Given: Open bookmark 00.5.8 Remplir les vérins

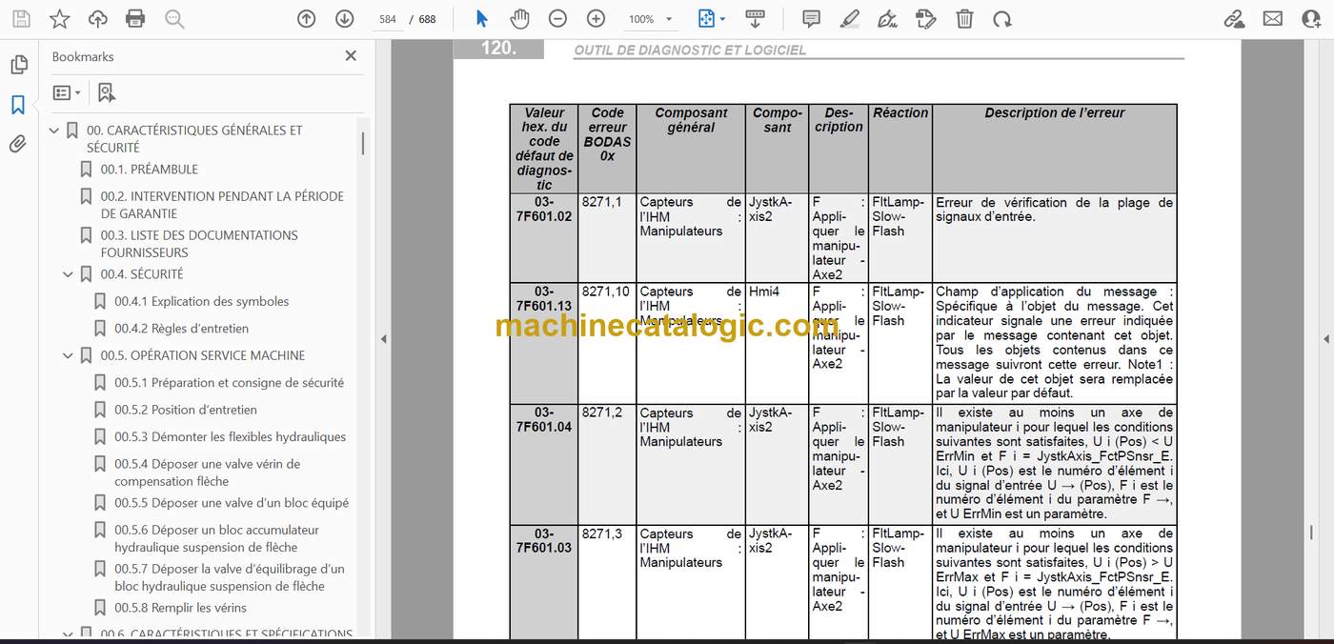Looking at the screenshot, I should point(180,608).
